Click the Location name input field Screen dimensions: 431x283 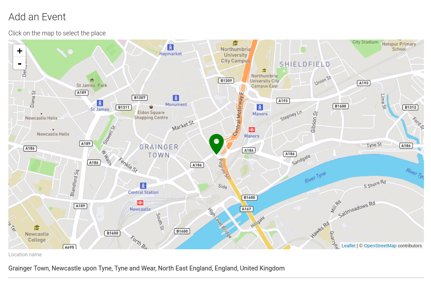(216, 268)
